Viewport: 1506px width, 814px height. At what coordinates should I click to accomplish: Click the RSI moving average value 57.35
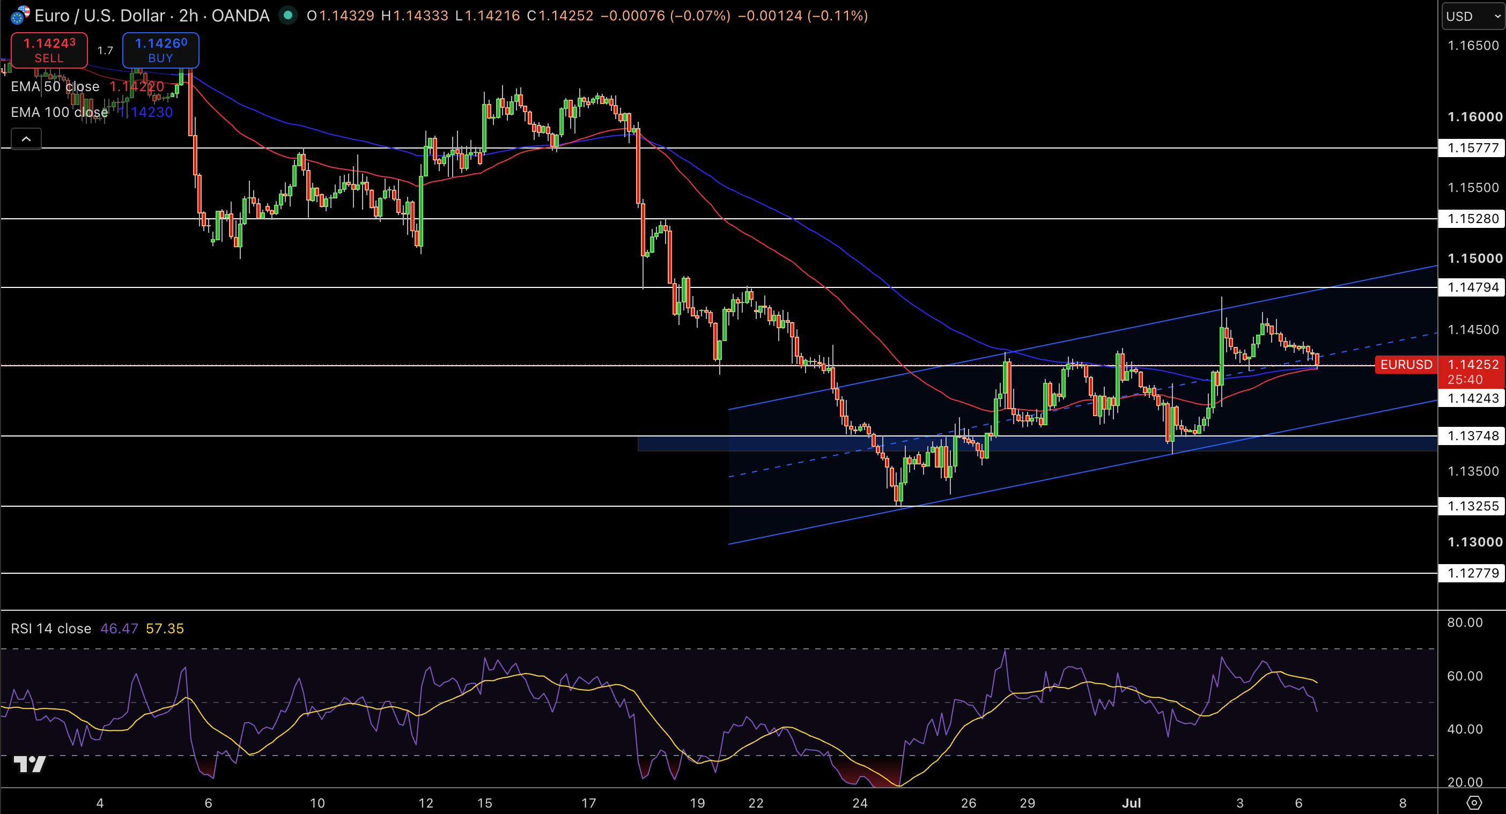tap(165, 629)
